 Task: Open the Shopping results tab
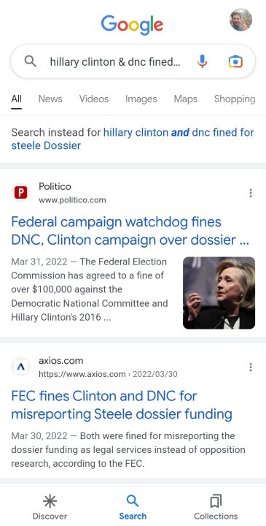click(235, 99)
